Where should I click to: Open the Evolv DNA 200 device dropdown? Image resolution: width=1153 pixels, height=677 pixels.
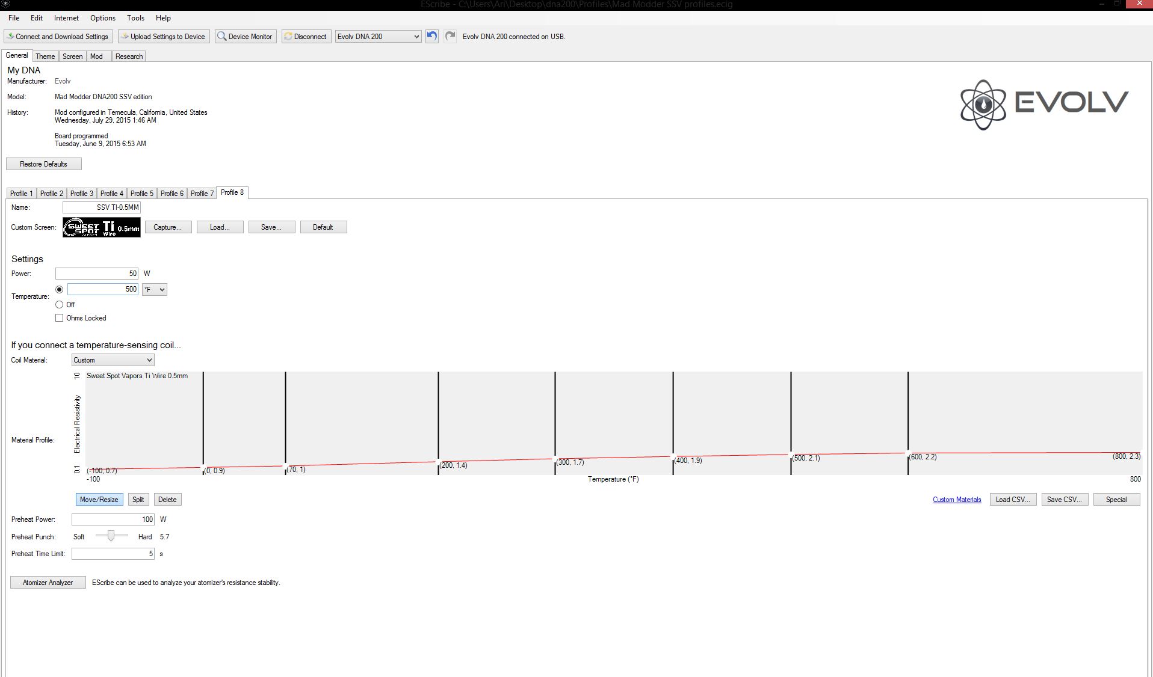pyautogui.click(x=378, y=37)
